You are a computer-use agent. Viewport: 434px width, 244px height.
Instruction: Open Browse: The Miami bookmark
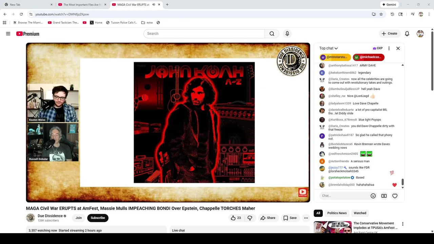[28, 23]
